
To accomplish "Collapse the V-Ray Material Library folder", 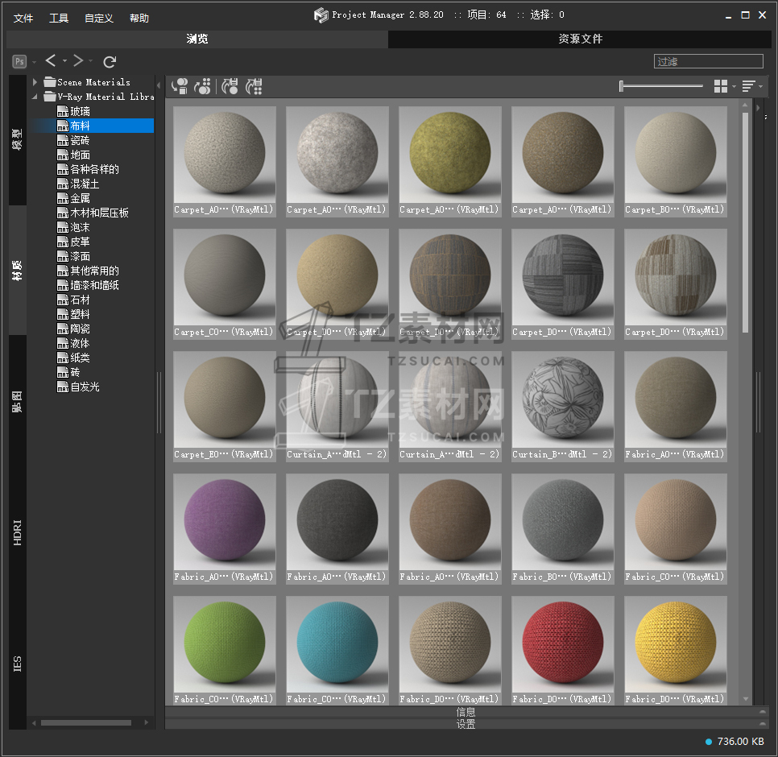I will (35, 97).
